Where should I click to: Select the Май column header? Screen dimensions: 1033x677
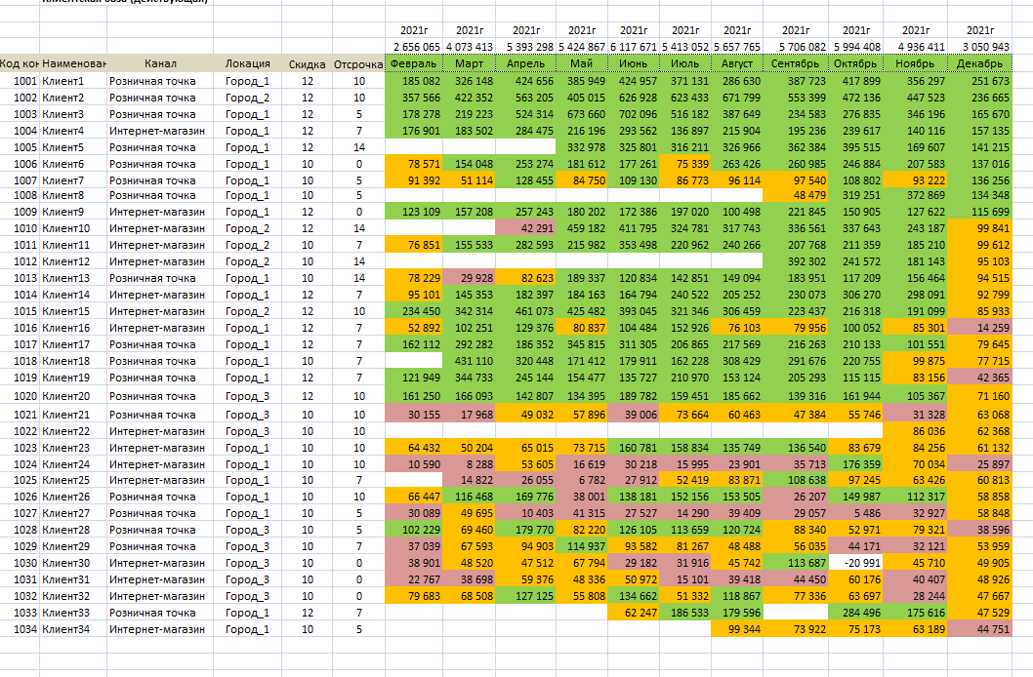pyautogui.click(x=582, y=63)
